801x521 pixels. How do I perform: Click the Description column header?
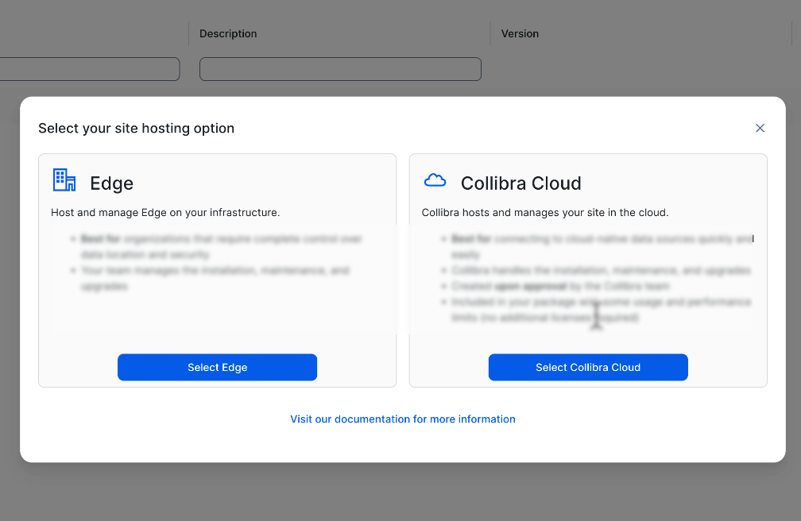(x=228, y=33)
